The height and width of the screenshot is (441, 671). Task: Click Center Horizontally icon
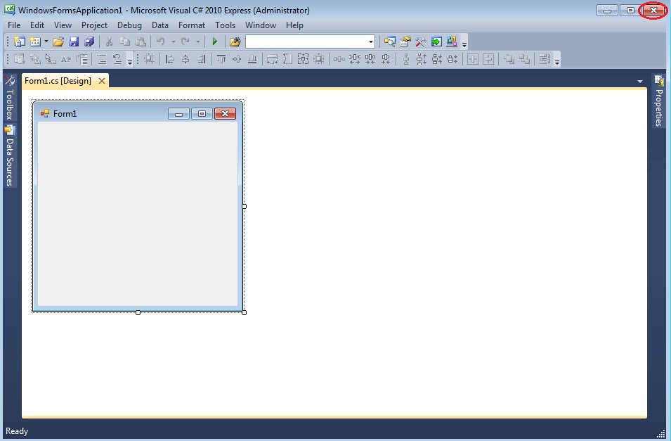(x=473, y=58)
